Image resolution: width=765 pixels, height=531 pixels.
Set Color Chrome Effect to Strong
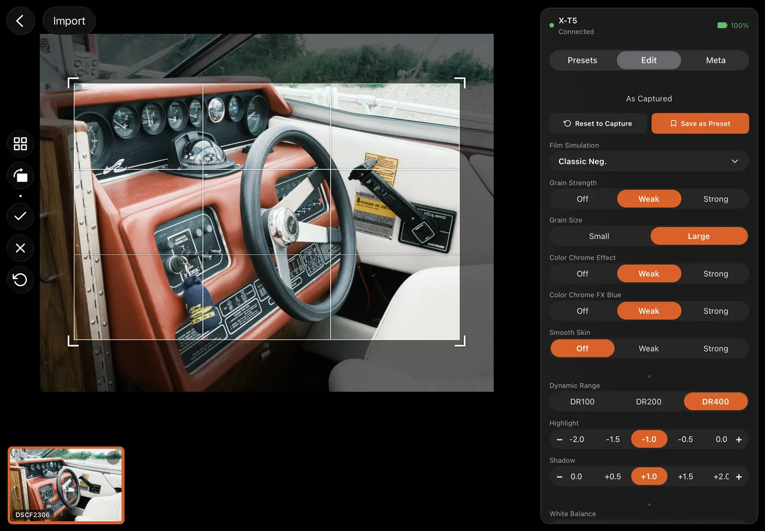click(x=715, y=274)
